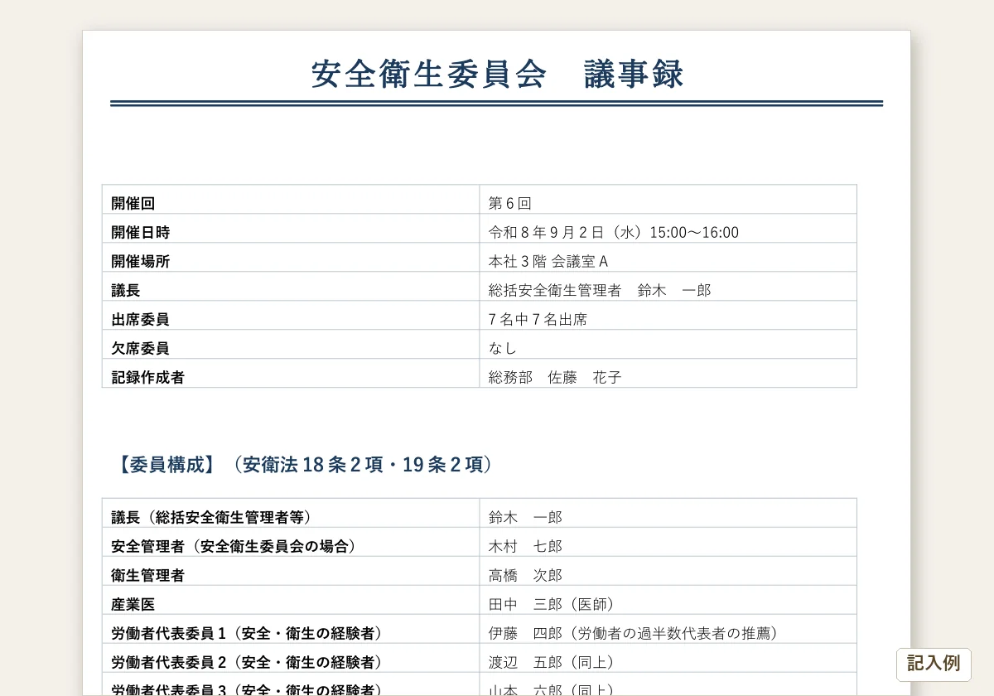Select the date 令和8年9月2日（水）15:00～16:00
994x696 pixels.
614,232
